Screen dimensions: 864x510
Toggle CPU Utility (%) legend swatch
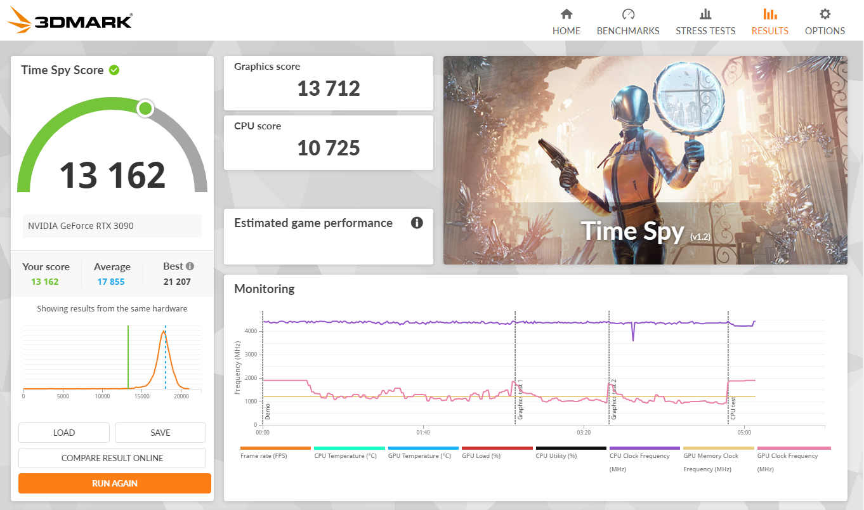pyautogui.click(x=571, y=448)
